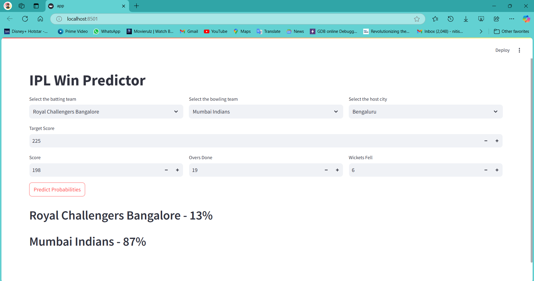The height and width of the screenshot is (281, 534).
Task: Open browser history icon
Action: [451, 19]
